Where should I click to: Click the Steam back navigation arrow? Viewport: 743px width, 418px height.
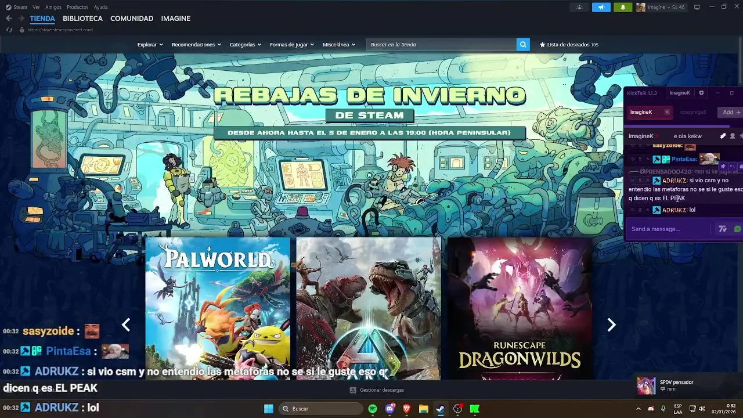coord(9,19)
